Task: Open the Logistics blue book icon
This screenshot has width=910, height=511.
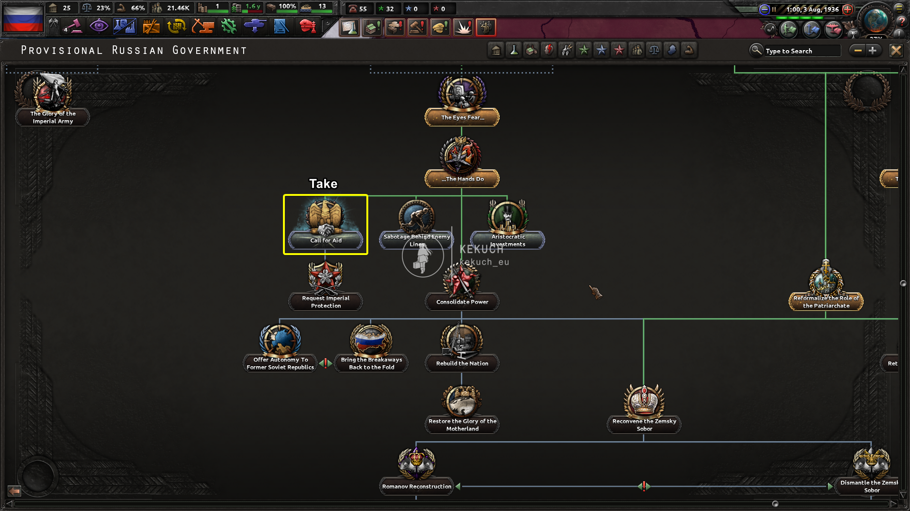Action: (281, 26)
